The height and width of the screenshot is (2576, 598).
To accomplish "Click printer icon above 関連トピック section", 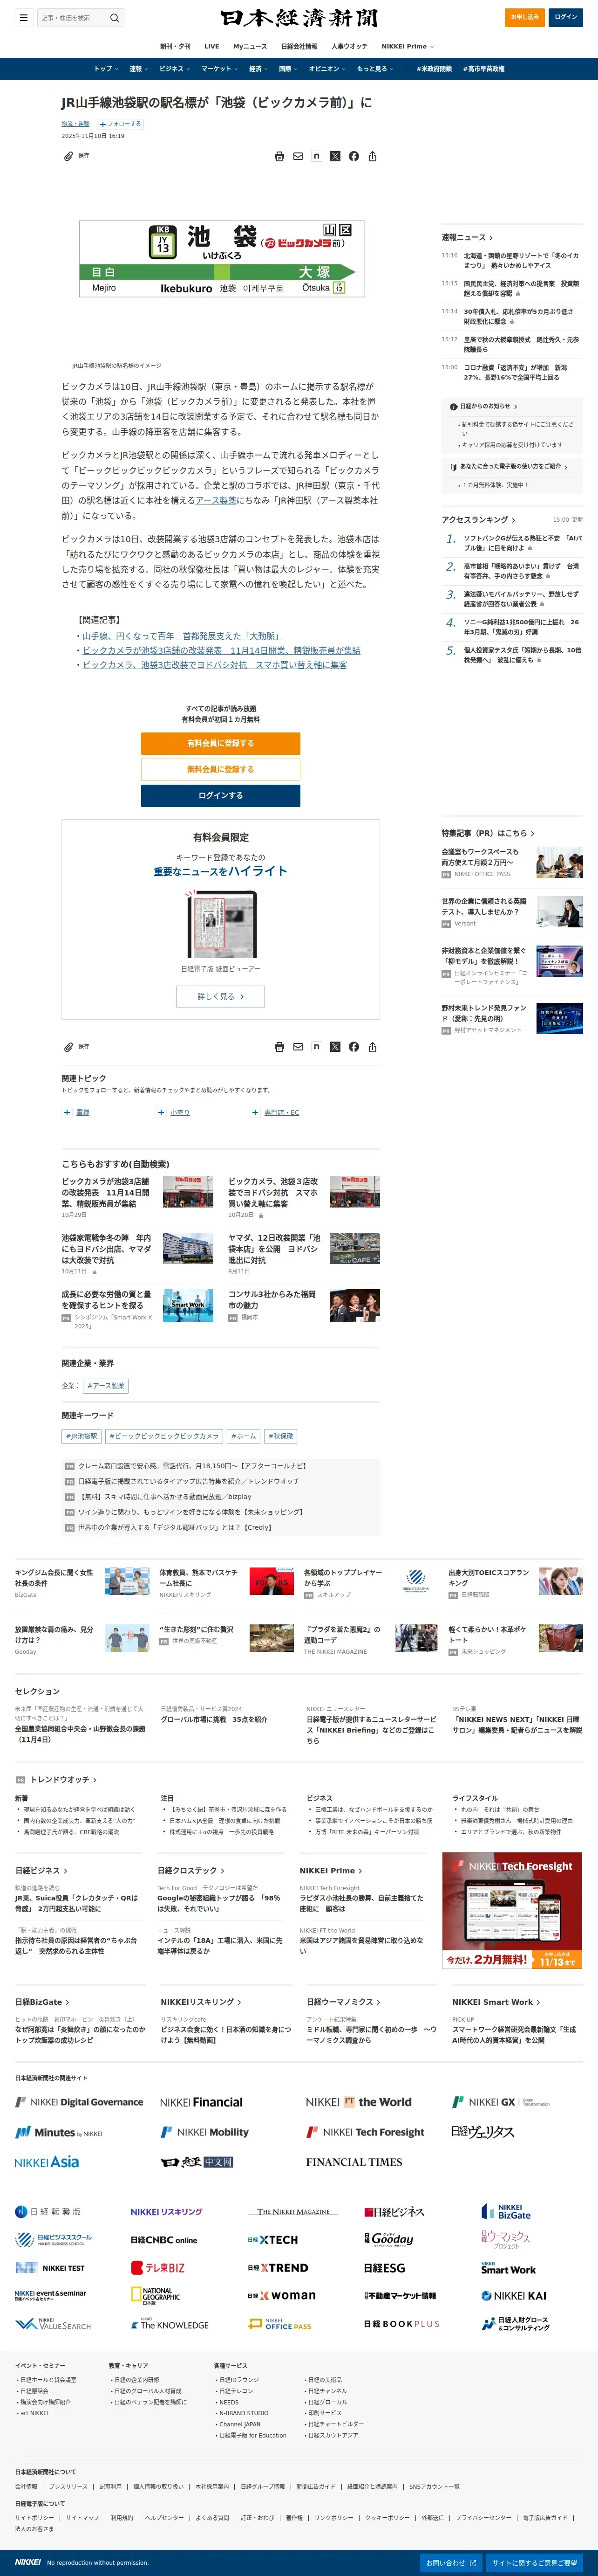I will pyautogui.click(x=279, y=1047).
